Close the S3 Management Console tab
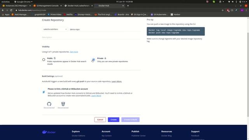The width and height of the screenshot is (249, 140). coord(61,6)
